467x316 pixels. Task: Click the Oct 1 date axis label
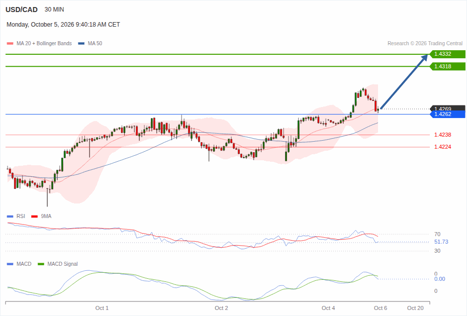102,308
